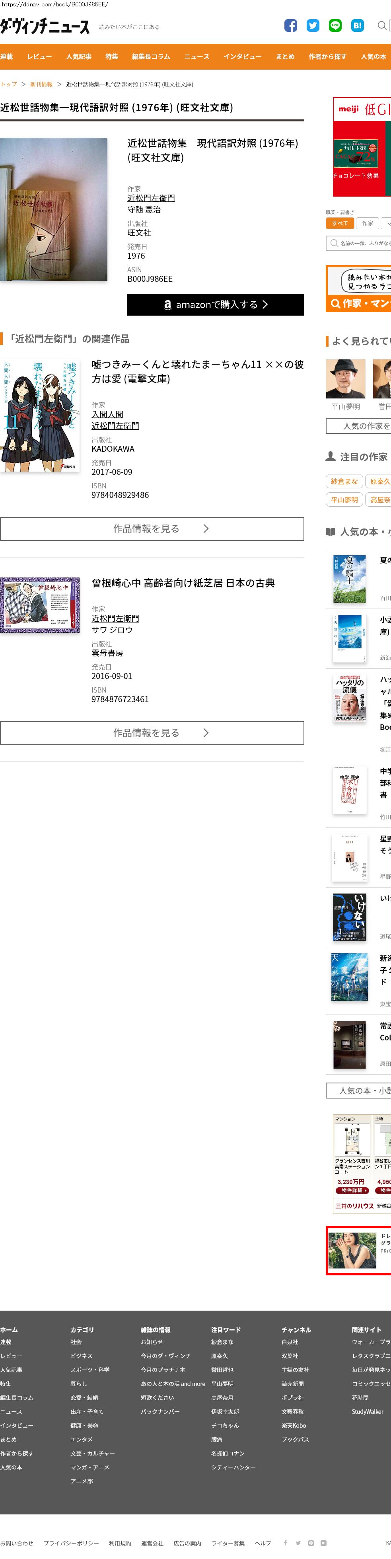The width and height of the screenshot is (391, 1559).
Task: Click the footer Twitter icon
Action: click(298, 1543)
